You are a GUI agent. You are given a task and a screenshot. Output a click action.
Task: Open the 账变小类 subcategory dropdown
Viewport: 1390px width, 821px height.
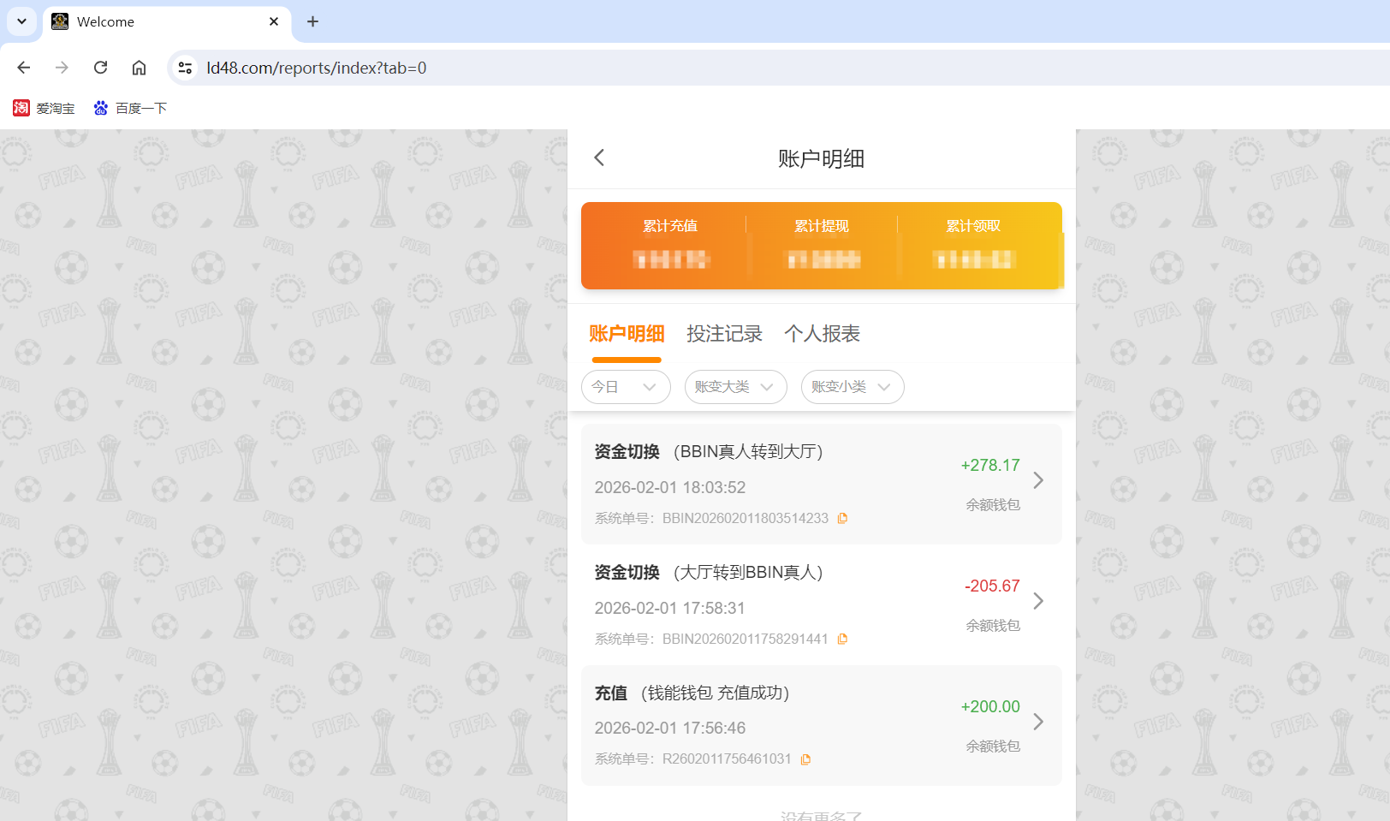[x=852, y=387]
